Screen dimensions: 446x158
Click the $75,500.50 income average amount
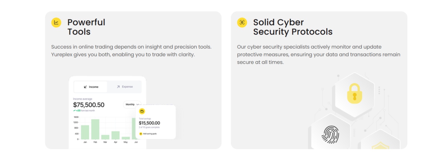[x=89, y=105]
